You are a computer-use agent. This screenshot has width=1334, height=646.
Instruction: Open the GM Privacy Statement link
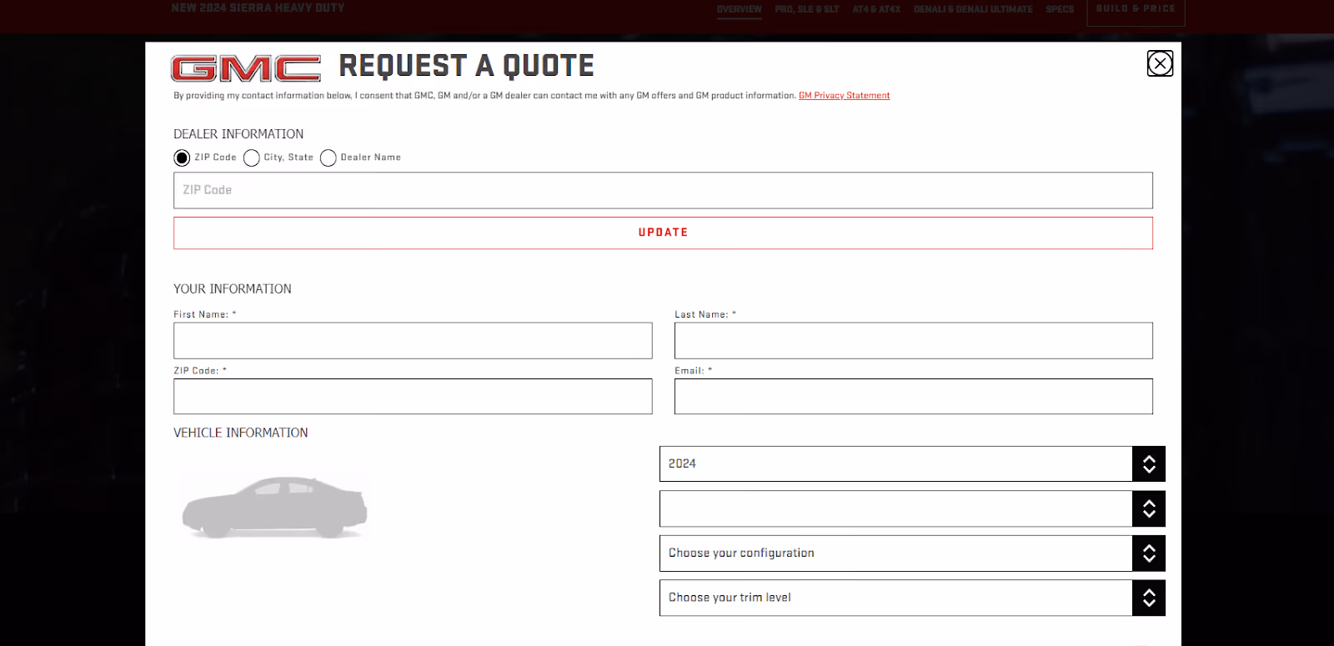845,96
